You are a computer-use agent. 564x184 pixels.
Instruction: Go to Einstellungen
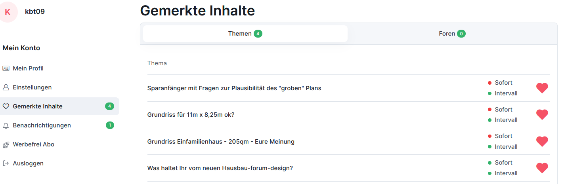pyautogui.click(x=32, y=87)
